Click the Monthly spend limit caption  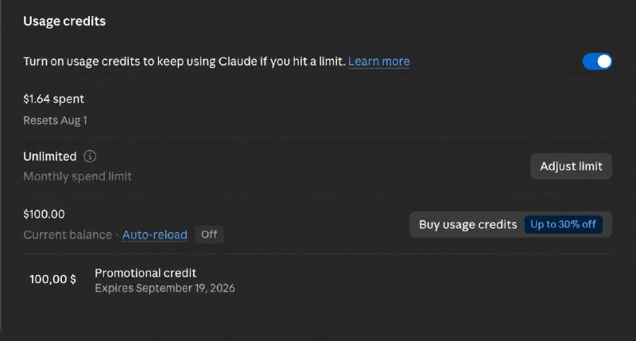(x=77, y=176)
